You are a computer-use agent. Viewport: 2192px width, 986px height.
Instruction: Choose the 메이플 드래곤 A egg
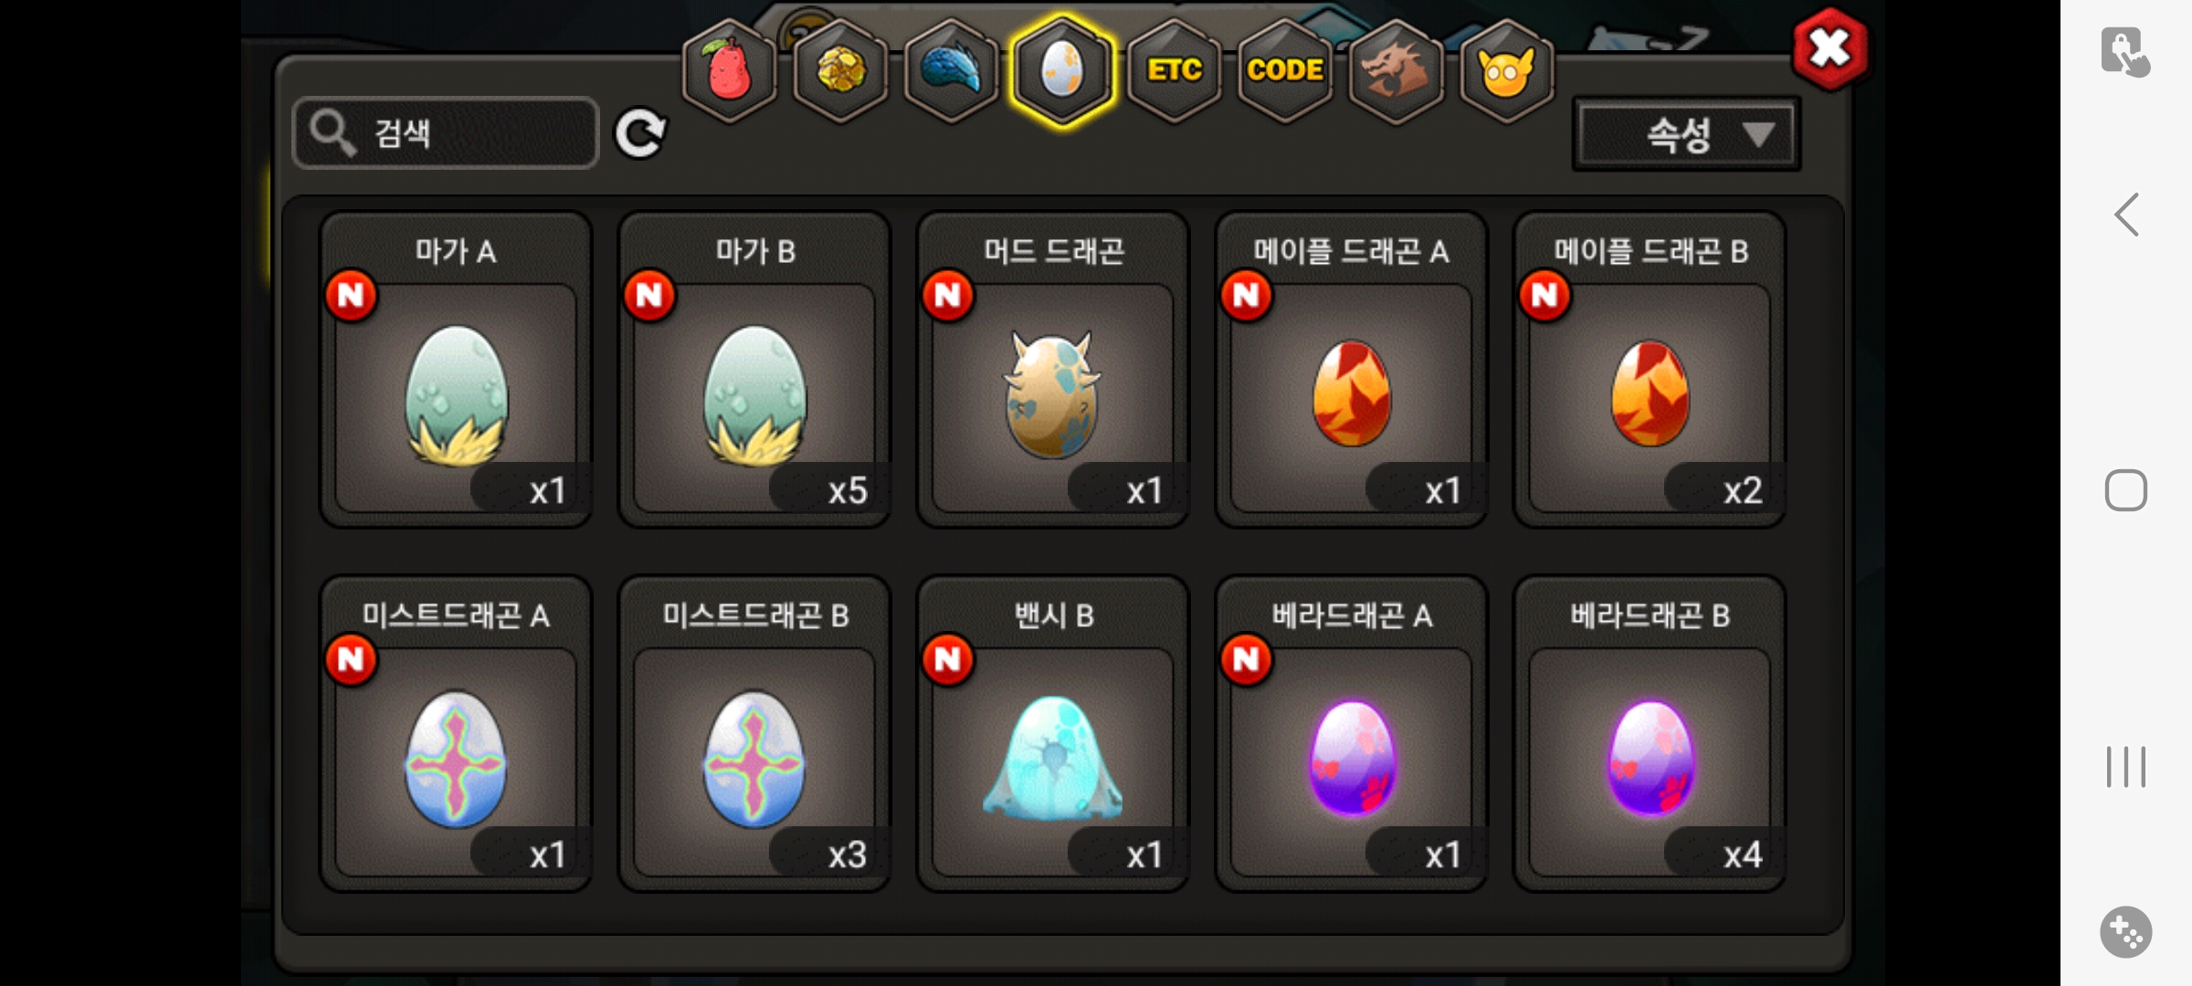click(x=1352, y=370)
